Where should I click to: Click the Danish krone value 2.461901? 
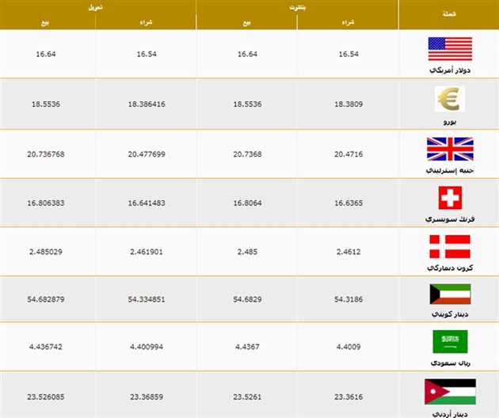(x=147, y=251)
